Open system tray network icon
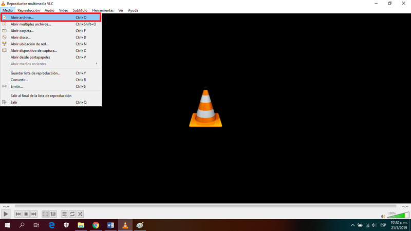Viewport: 411px width, 231px height. [x=367, y=225]
